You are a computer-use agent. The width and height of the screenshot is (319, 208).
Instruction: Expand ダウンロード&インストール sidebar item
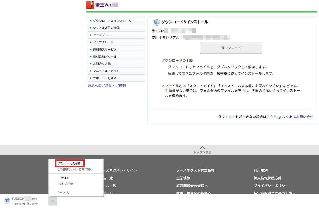[x=116, y=21]
